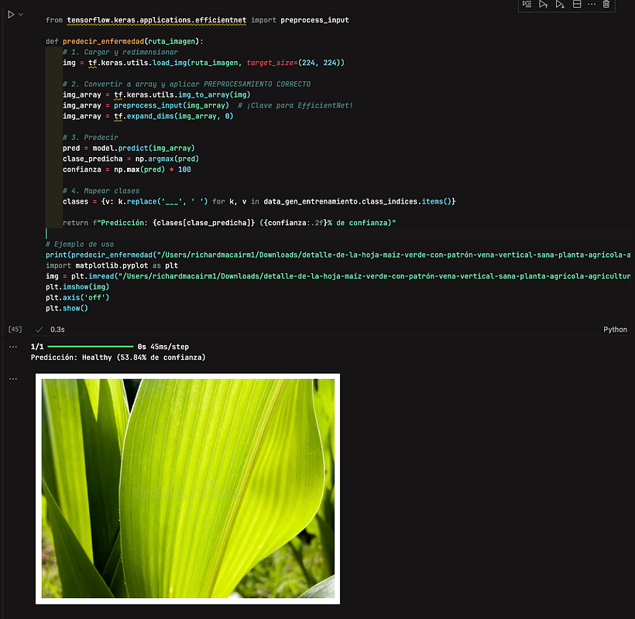Run by line in the cell toolbar
This screenshot has width=635, height=619.
click(527, 4)
